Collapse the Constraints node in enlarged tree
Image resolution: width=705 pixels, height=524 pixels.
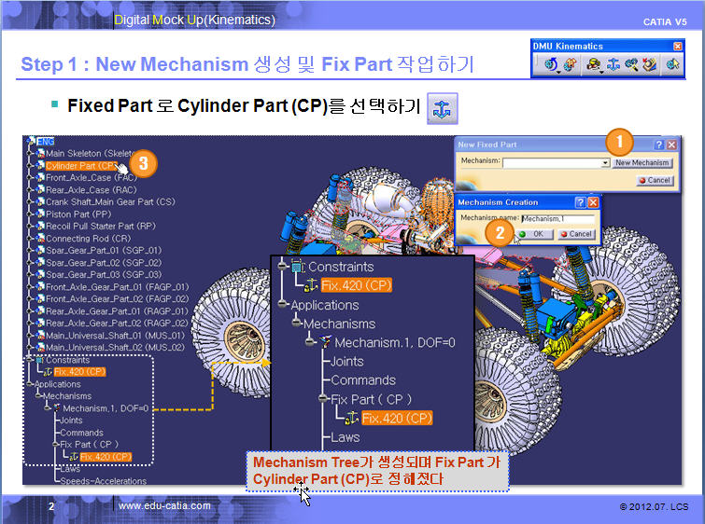(x=282, y=268)
